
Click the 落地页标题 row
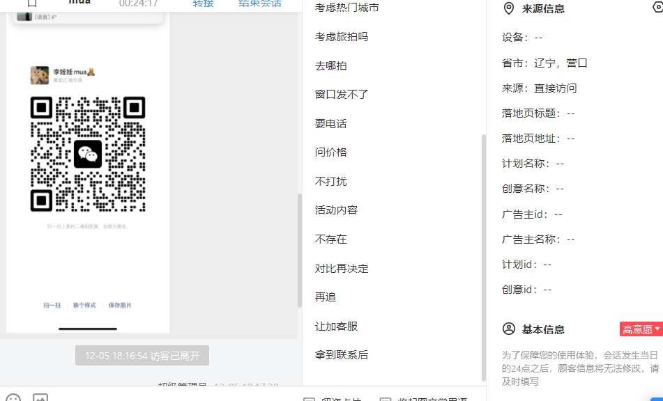tap(538, 113)
